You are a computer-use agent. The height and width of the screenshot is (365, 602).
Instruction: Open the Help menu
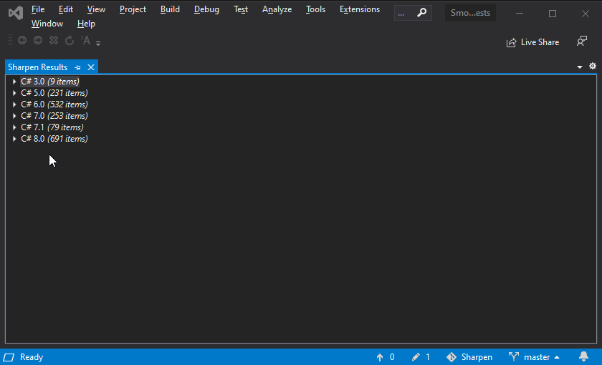[86, 24]
